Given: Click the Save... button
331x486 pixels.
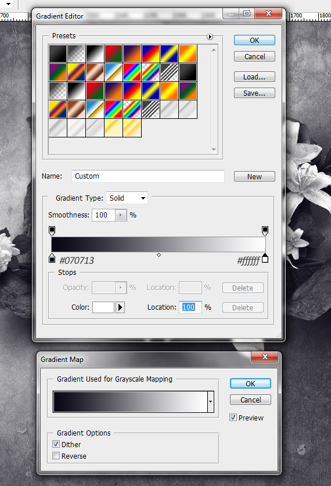Looking at the screenshot, I should tap(254, 93).
